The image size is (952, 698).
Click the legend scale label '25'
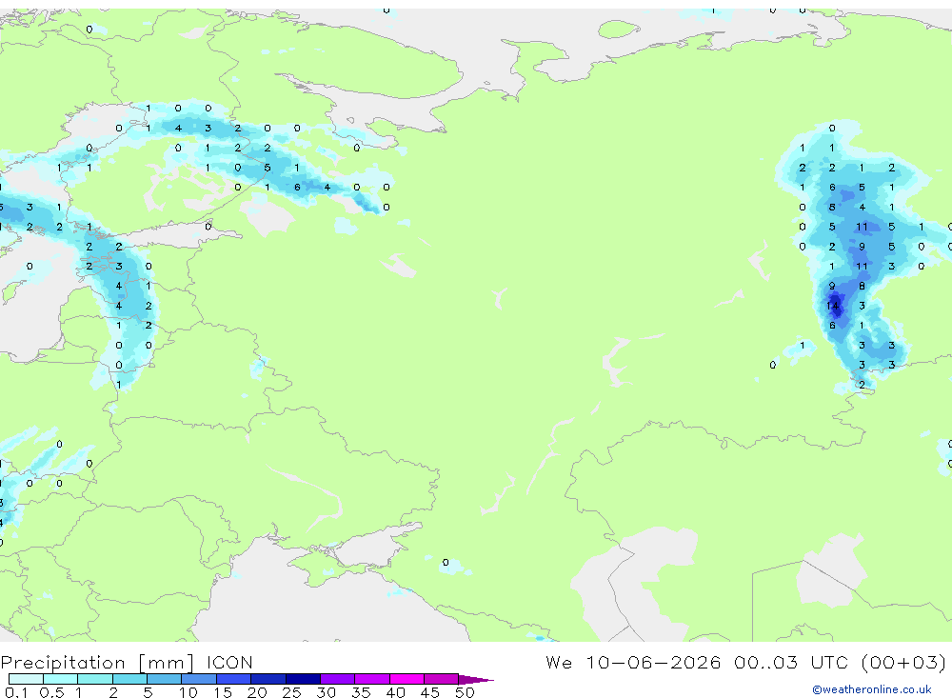[x=291, y=692]
